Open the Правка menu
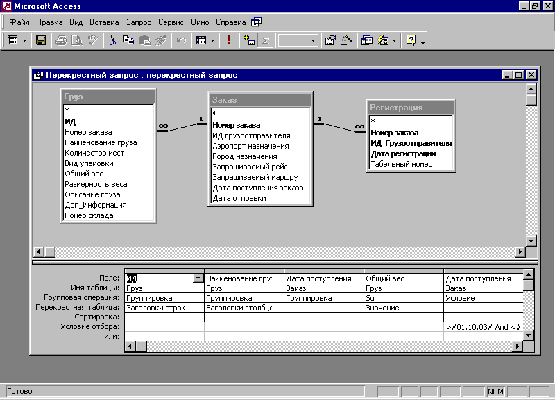555x400 pixels. tap(49, 22)
